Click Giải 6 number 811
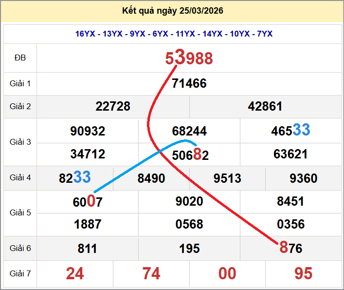The height and width of the screenshot is (290, 344). [88, 249]
